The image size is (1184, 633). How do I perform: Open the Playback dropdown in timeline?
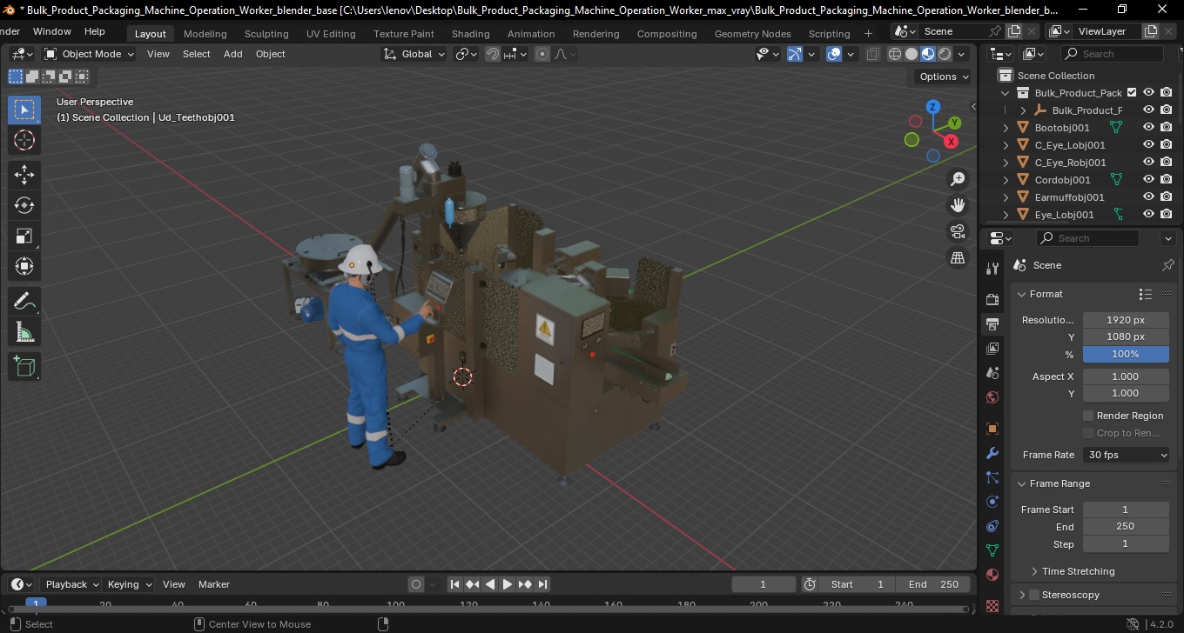coord(71,584)
